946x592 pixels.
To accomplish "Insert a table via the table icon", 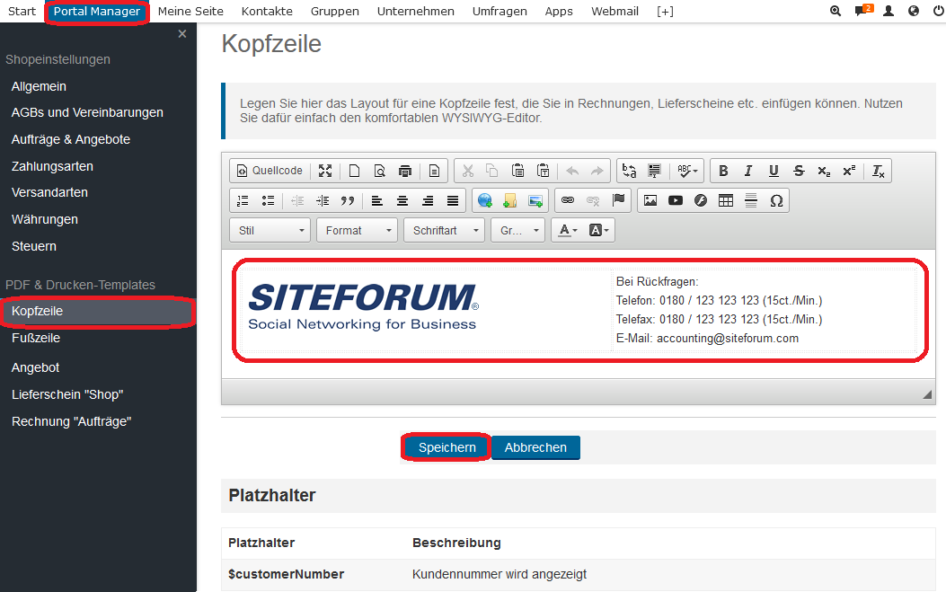I will coord(726,201).
